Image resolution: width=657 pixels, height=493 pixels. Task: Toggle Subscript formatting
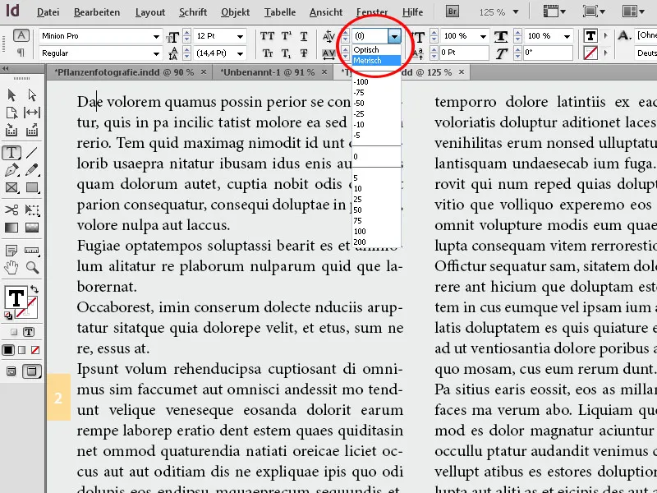click(x=286, y=53)
